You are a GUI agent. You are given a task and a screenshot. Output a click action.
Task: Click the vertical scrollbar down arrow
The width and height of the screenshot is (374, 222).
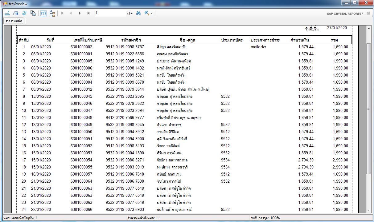(x=368, y=210)
